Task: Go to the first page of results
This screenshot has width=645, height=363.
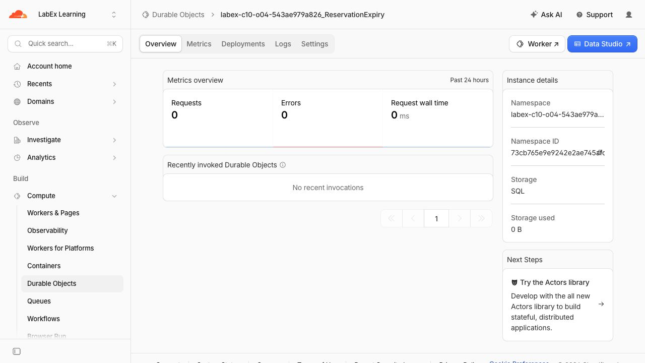Action: (392, 218)
